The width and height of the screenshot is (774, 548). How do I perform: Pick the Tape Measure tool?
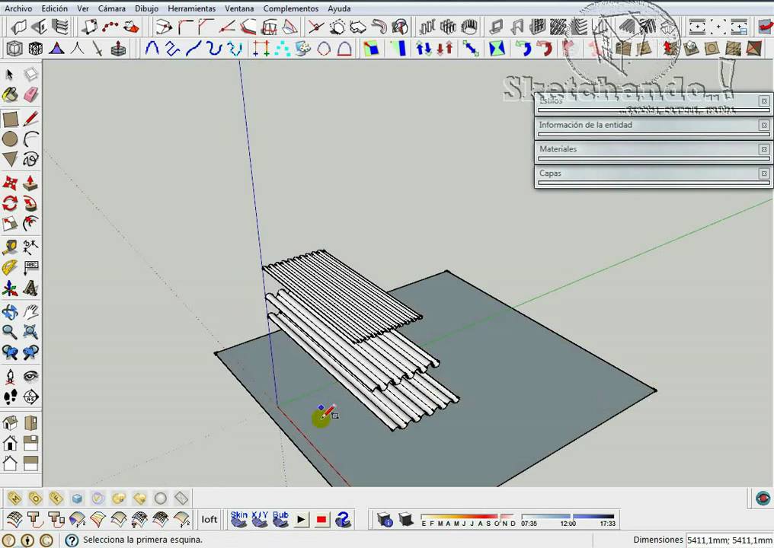tap(10, 247)
